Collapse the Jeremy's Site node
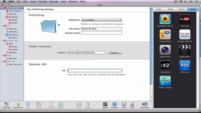The height and width of the screenshot is (113, 201). point(2,41)
